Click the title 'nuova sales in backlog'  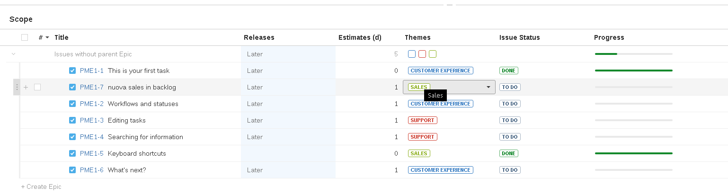tap(142, 87)
